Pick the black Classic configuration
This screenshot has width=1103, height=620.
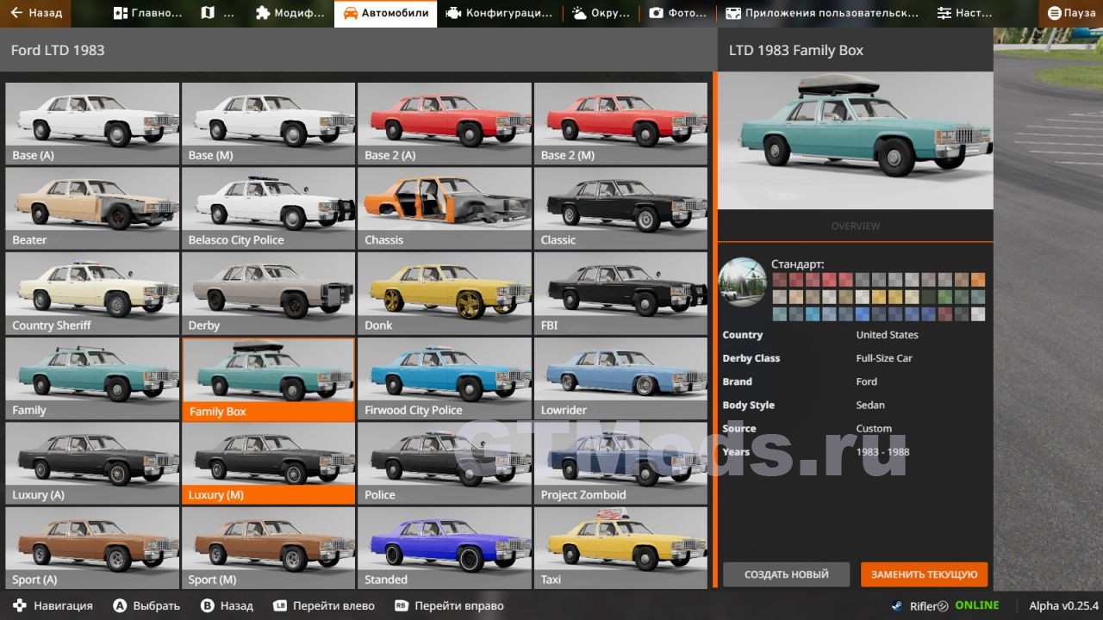pyautogui.click(x=620, y=208)
